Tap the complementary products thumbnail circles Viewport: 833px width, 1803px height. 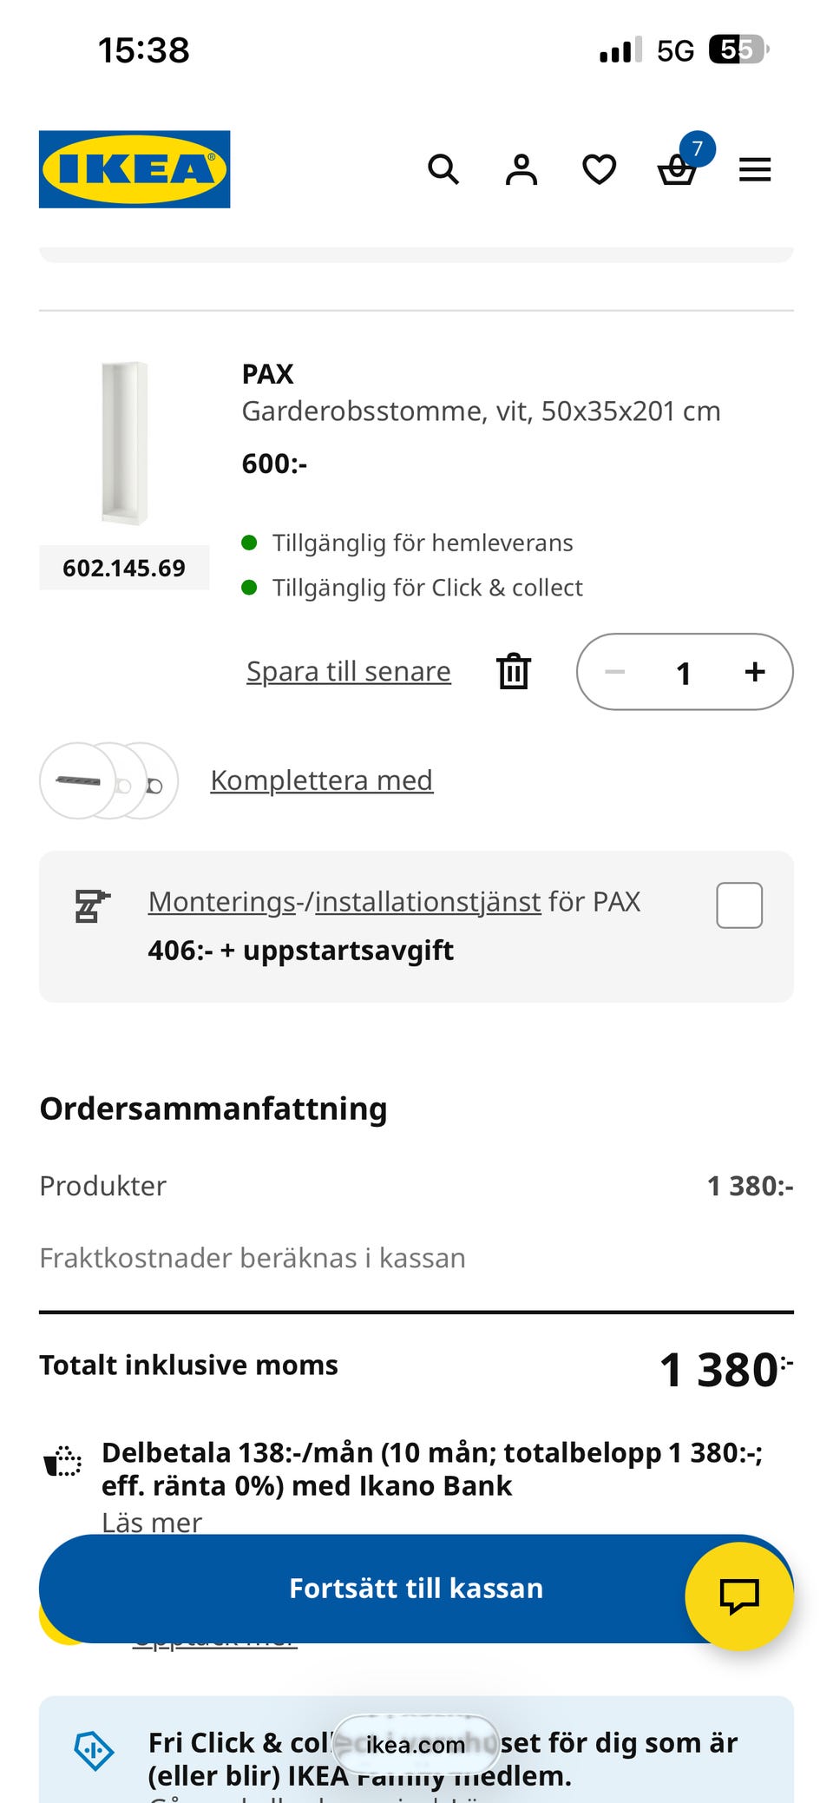coord(108,780)
